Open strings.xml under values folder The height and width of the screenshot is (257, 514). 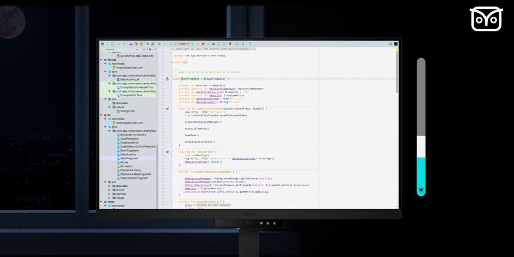pos(128,111)
